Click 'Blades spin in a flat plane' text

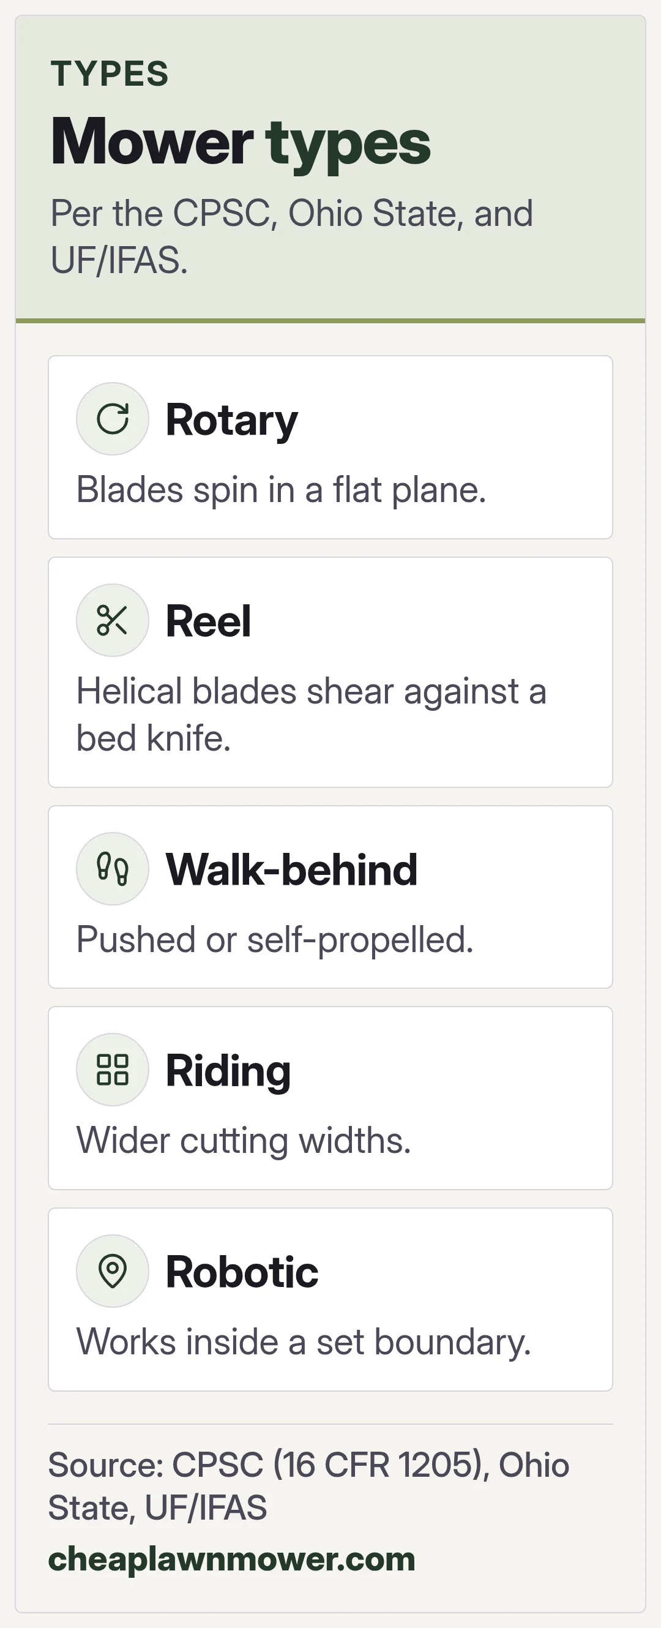[x=281, y=490]
